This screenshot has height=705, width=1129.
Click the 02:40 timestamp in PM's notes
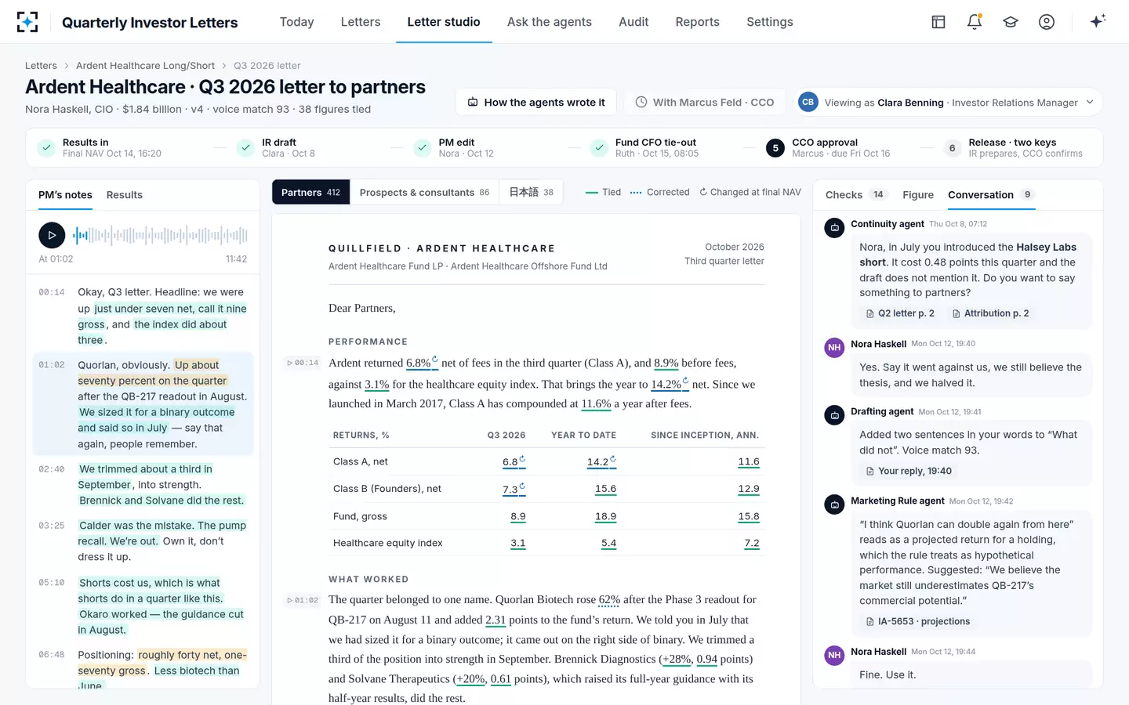52,469
